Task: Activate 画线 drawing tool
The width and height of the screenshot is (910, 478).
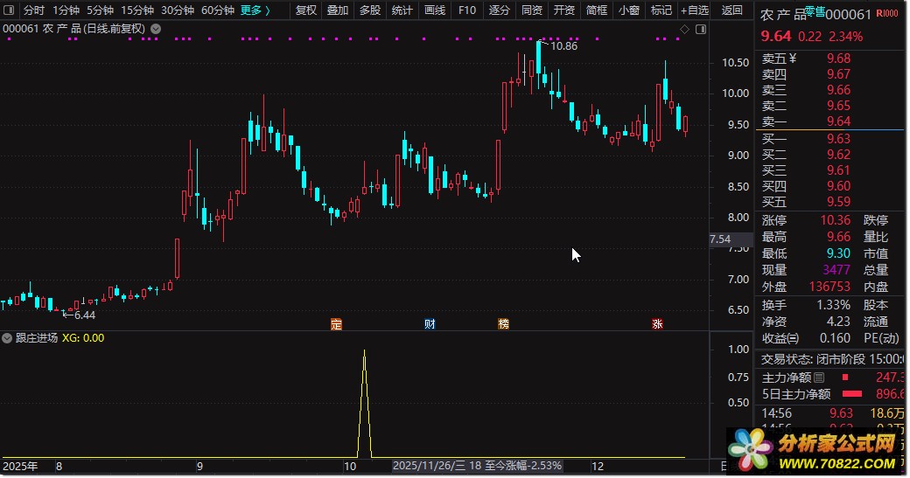Action: point(435,10)
